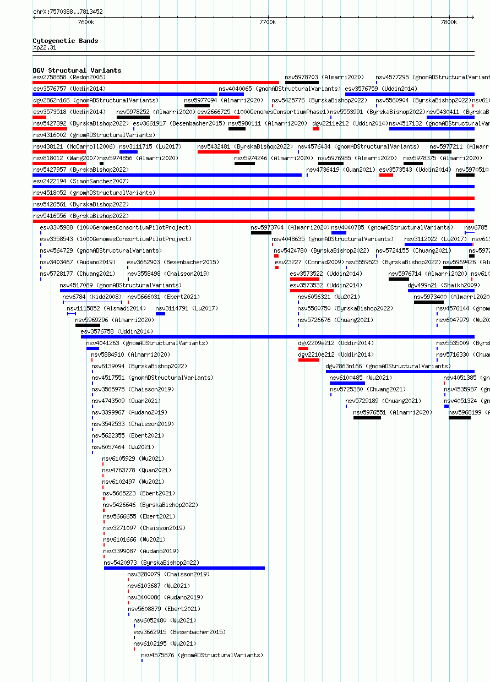
Task: Click esv2666725 1000GenomesConsortiumPhase1 label
Action: coord(263,112)
